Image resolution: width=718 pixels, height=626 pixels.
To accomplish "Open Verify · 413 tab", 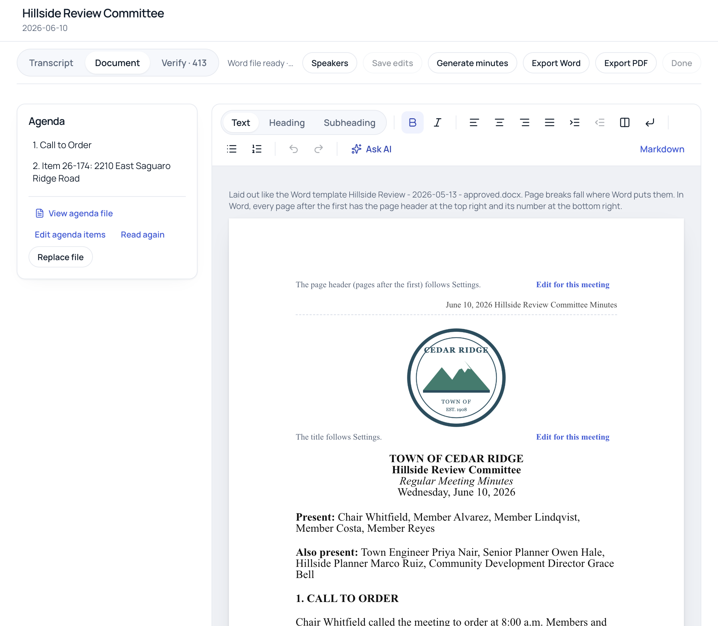I will tap(184, 63).
